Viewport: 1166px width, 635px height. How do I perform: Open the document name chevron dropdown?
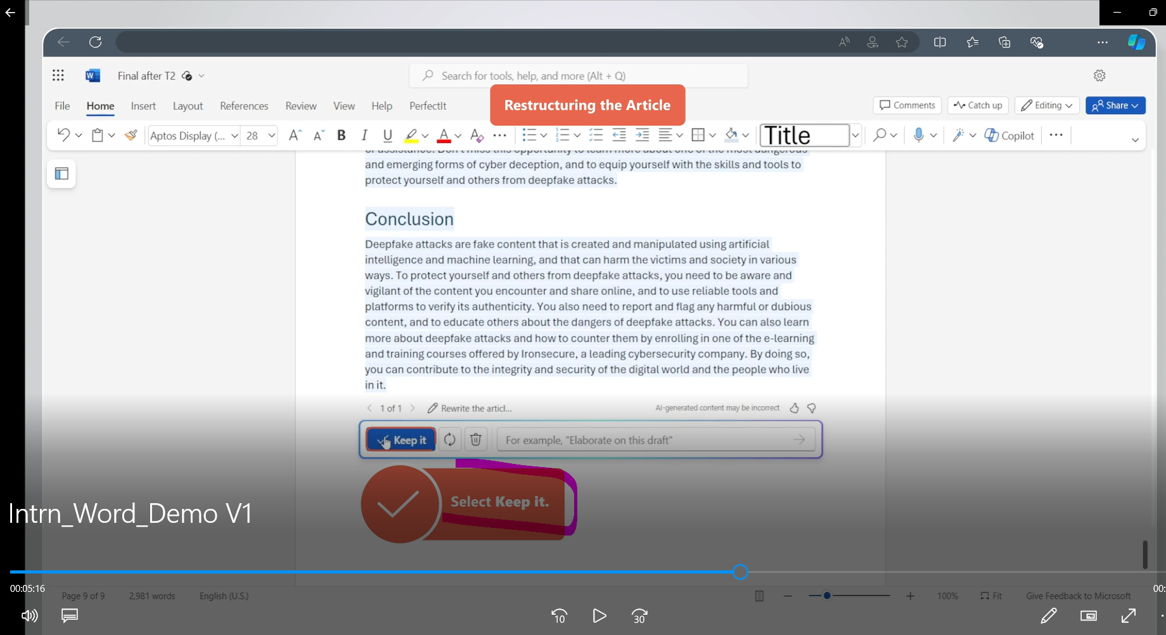pyautogui.click(x=202, y=75)
